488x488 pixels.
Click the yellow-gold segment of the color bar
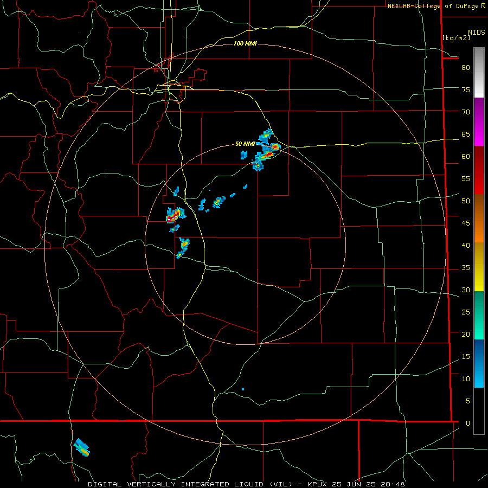coord(479,267)
